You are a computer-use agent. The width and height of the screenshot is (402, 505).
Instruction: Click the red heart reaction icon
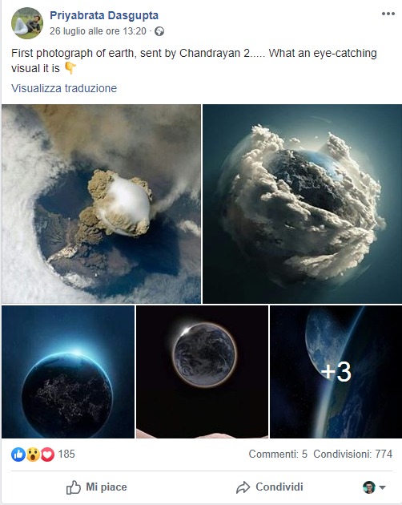tap(47, 454)
